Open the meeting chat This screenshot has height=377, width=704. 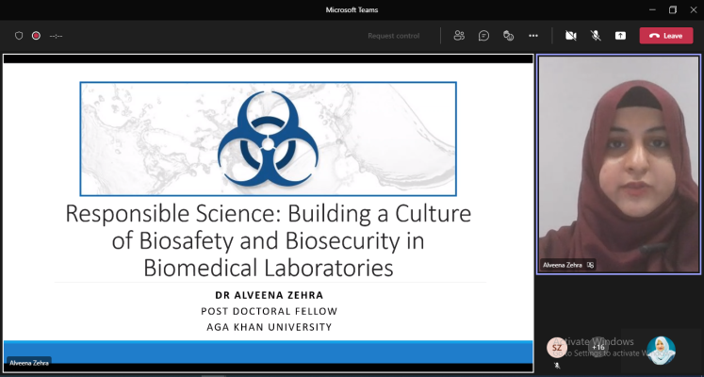click(483, 36)
